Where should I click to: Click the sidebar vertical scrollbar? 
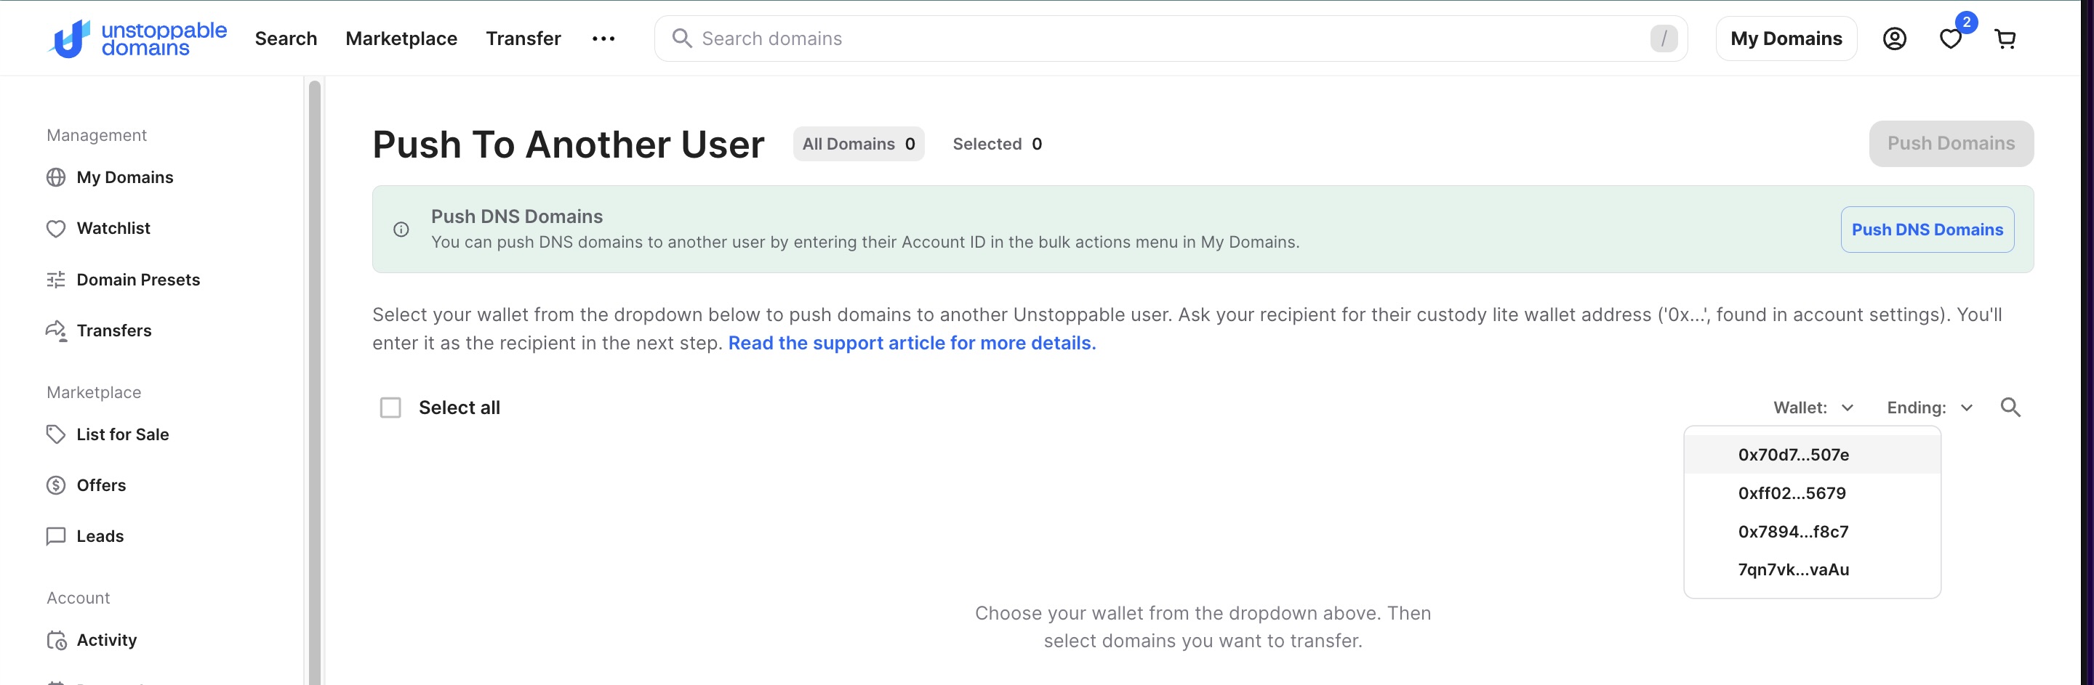[x=315, y=382]
